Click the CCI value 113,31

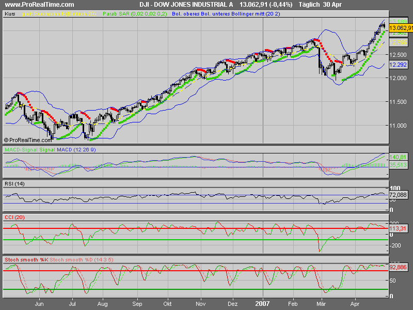point(398,228)
